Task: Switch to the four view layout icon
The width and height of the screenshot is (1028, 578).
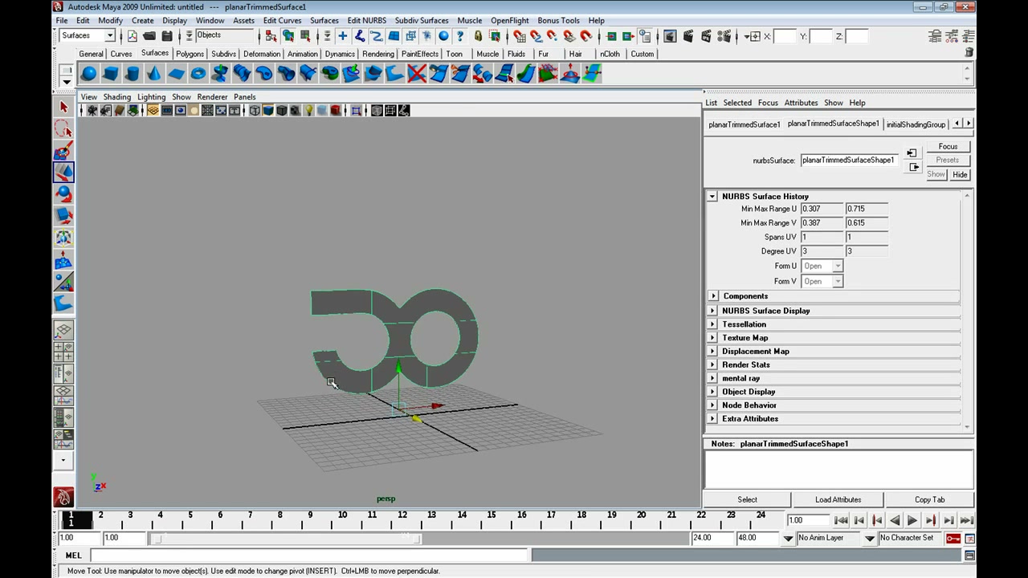Action: point(63,352)
